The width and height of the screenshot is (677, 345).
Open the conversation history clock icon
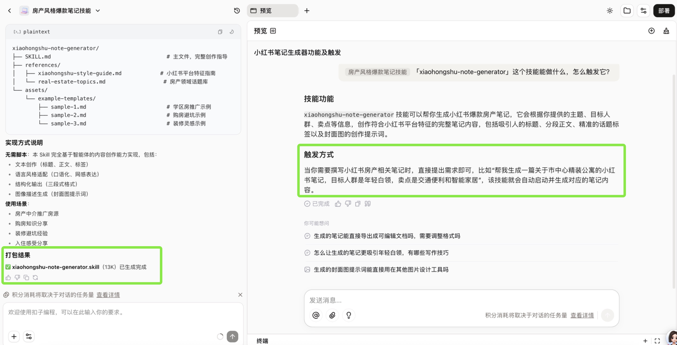(x=237, y=11)
